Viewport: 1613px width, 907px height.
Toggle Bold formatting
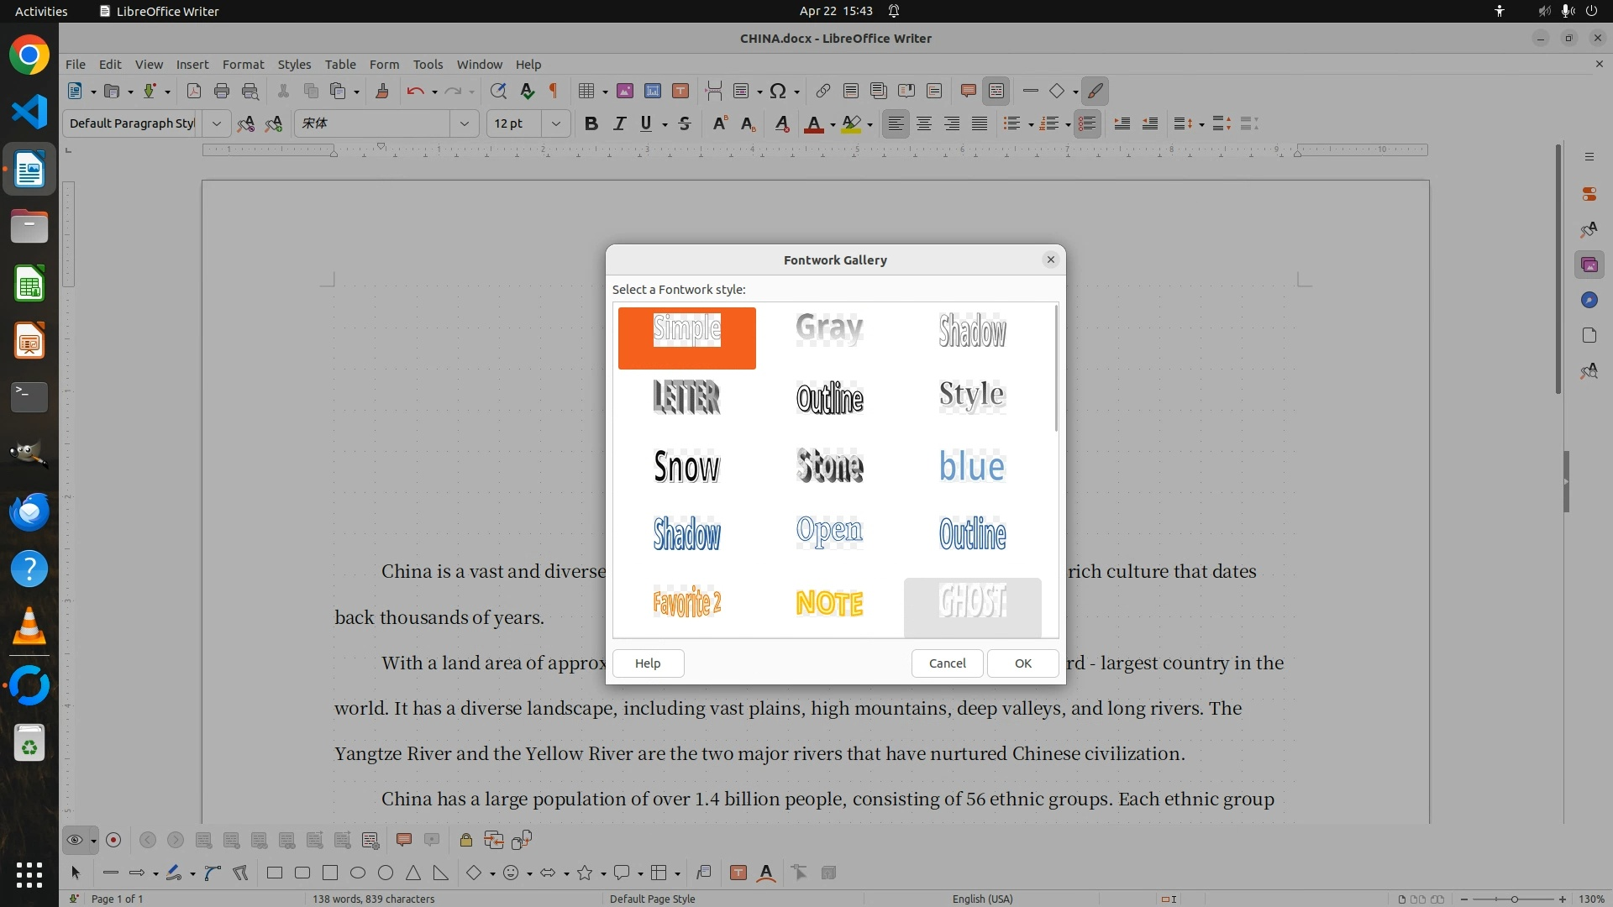pos(591,123)
